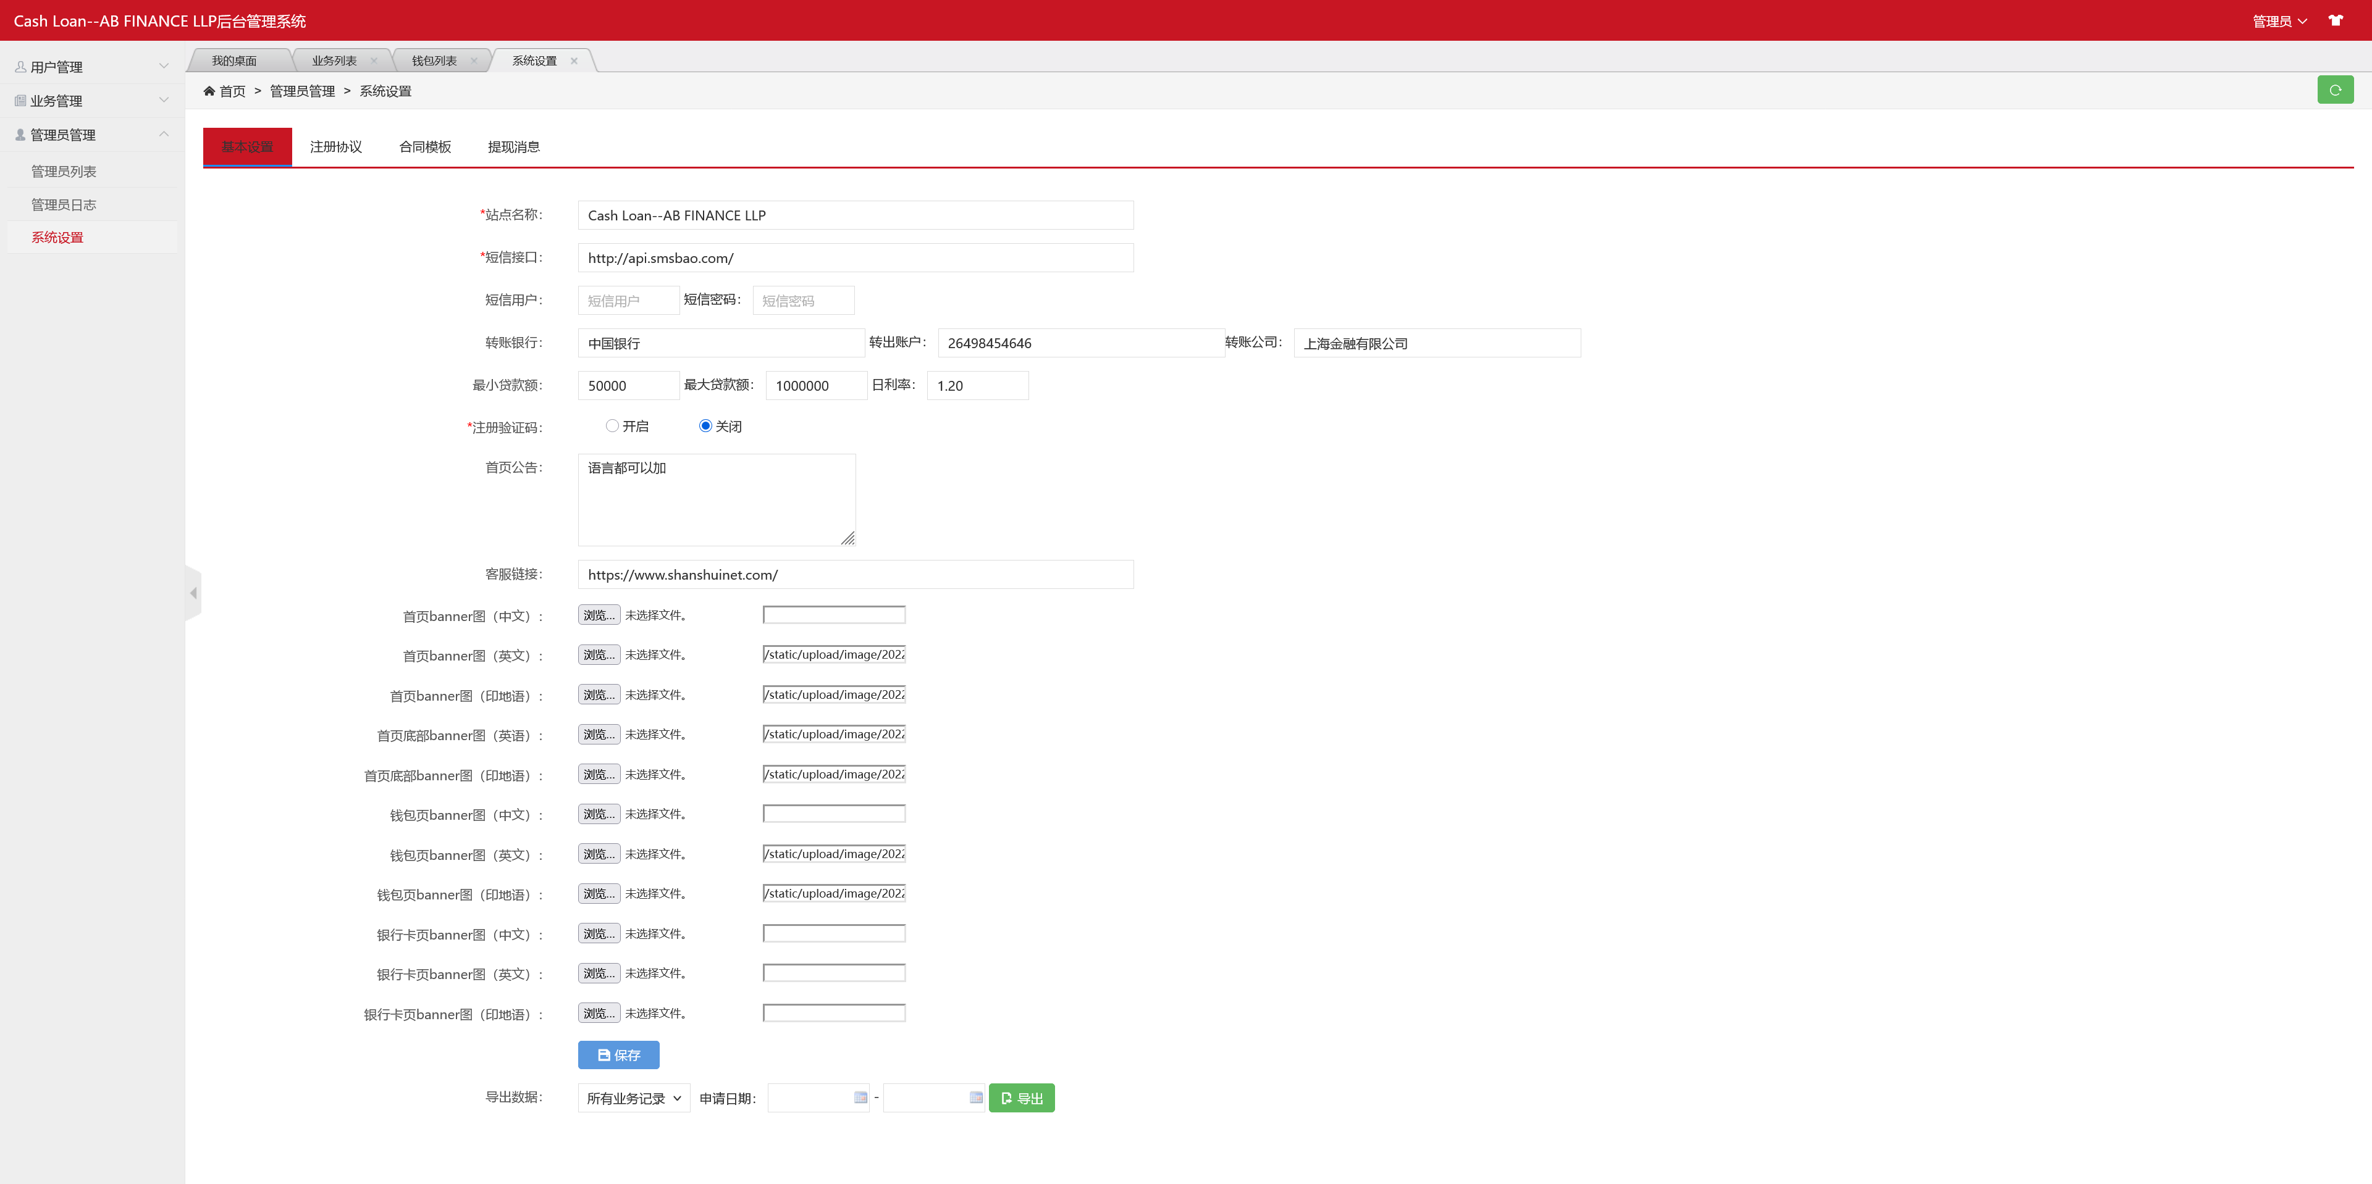Click the blue 保存 button
Image resolution: width=2372 pixels, height=1184 pixels.
[x=618, y=1055]
